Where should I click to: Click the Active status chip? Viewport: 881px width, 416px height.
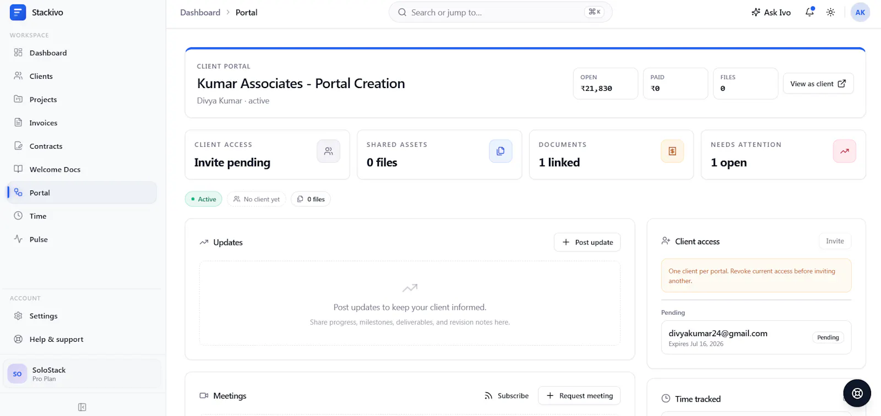tap(203, 199)
